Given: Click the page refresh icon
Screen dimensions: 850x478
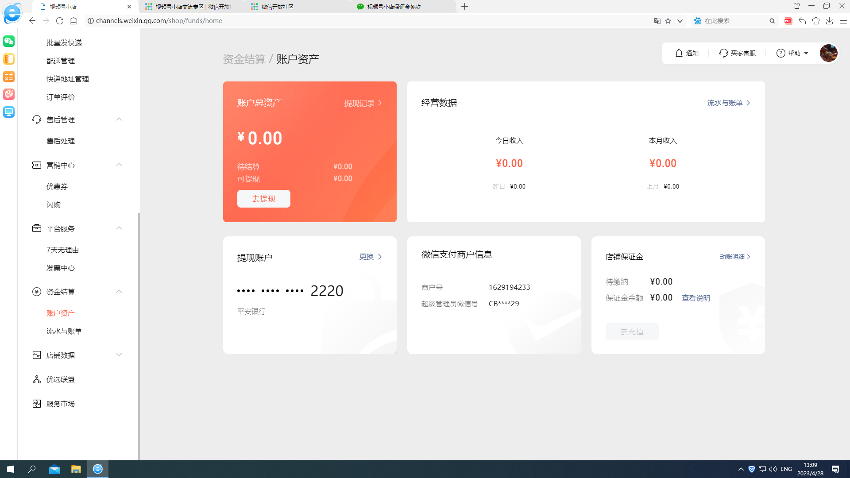Looking at the screenshot, I should (x=60, y=21).
